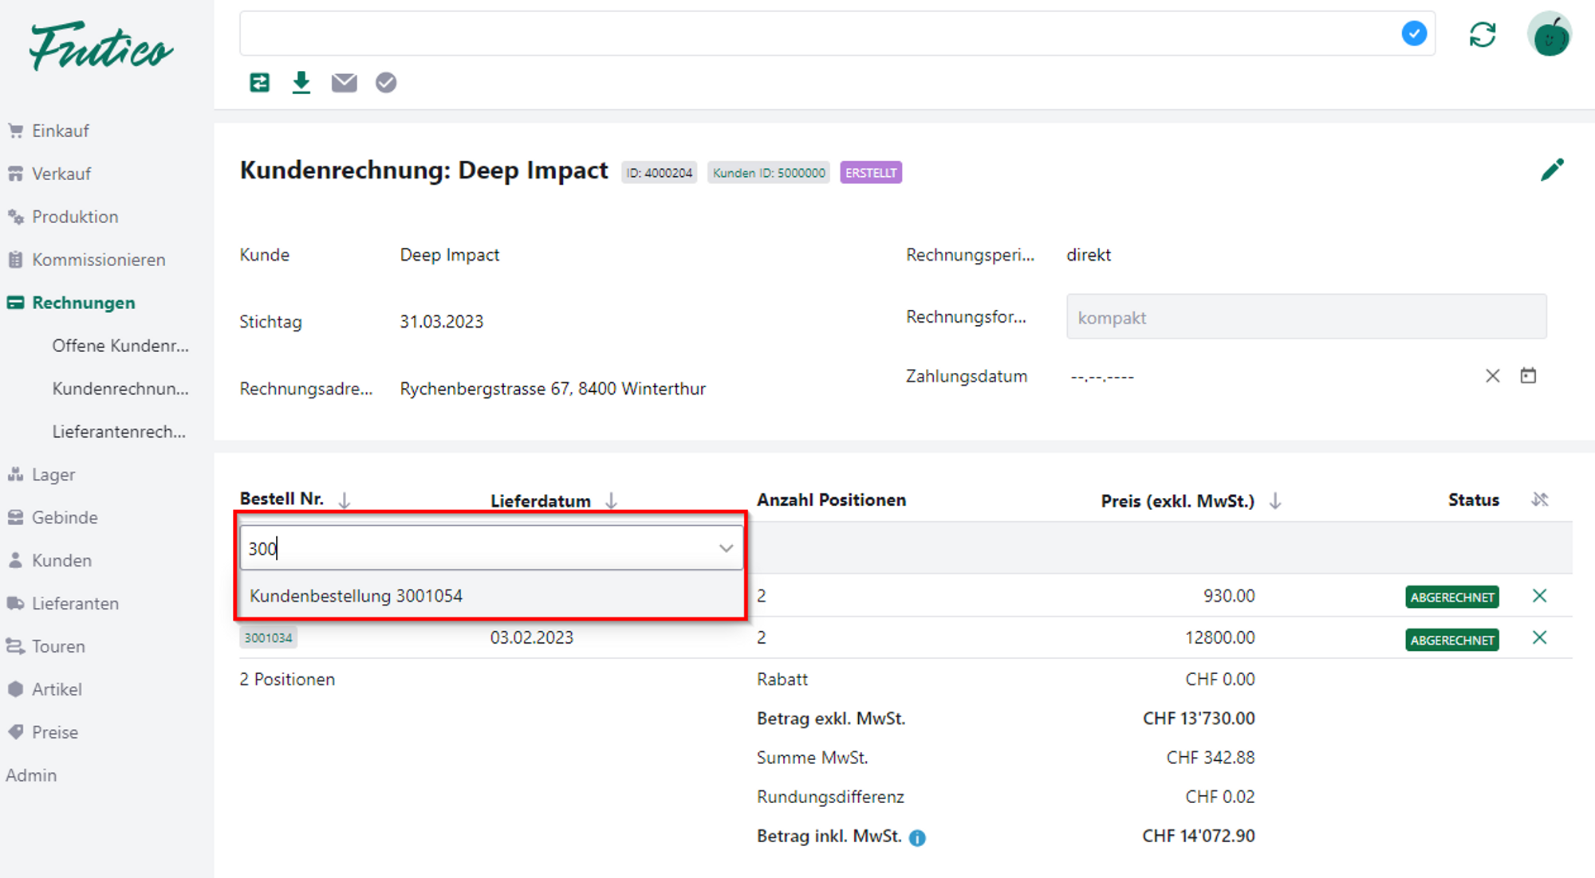This screenshot has width=1595, height=878.
Task: Click the blue checkmark in search bar
Action: [x=1413, y=33]
